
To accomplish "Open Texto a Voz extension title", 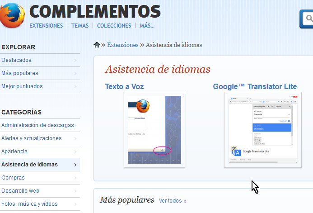I will [x=124, y=86].
